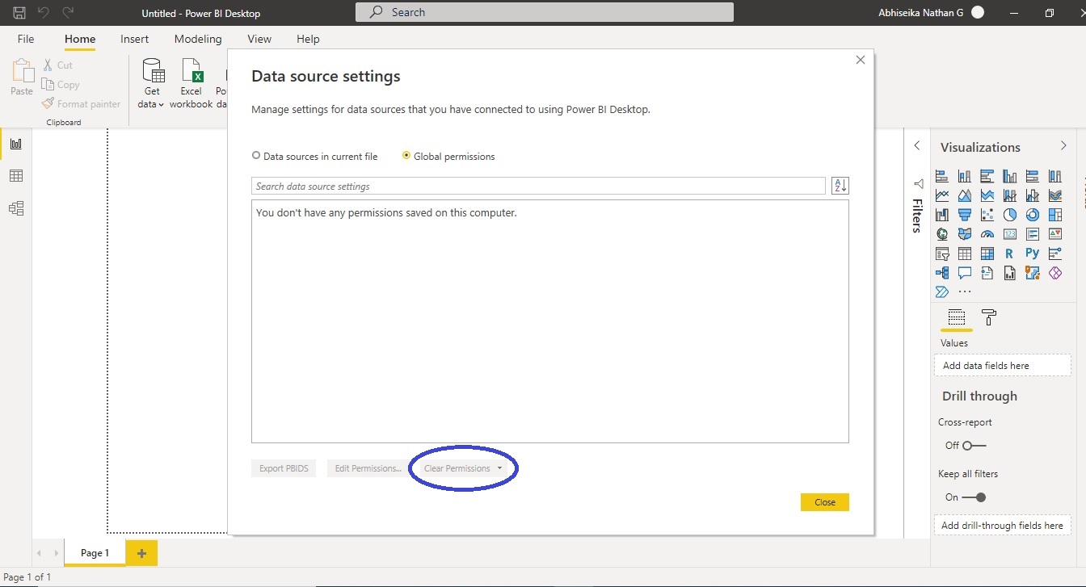
Task: Save the report using the floppy icon
Action: point(19,13)
